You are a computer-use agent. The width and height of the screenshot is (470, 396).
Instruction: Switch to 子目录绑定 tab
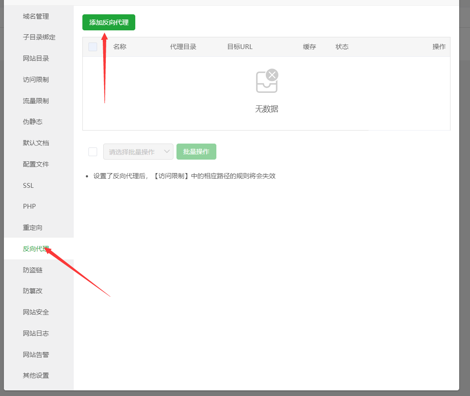click(x=39, y=37)
